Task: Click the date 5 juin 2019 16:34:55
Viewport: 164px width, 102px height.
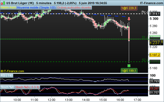Action: point(93,3)
